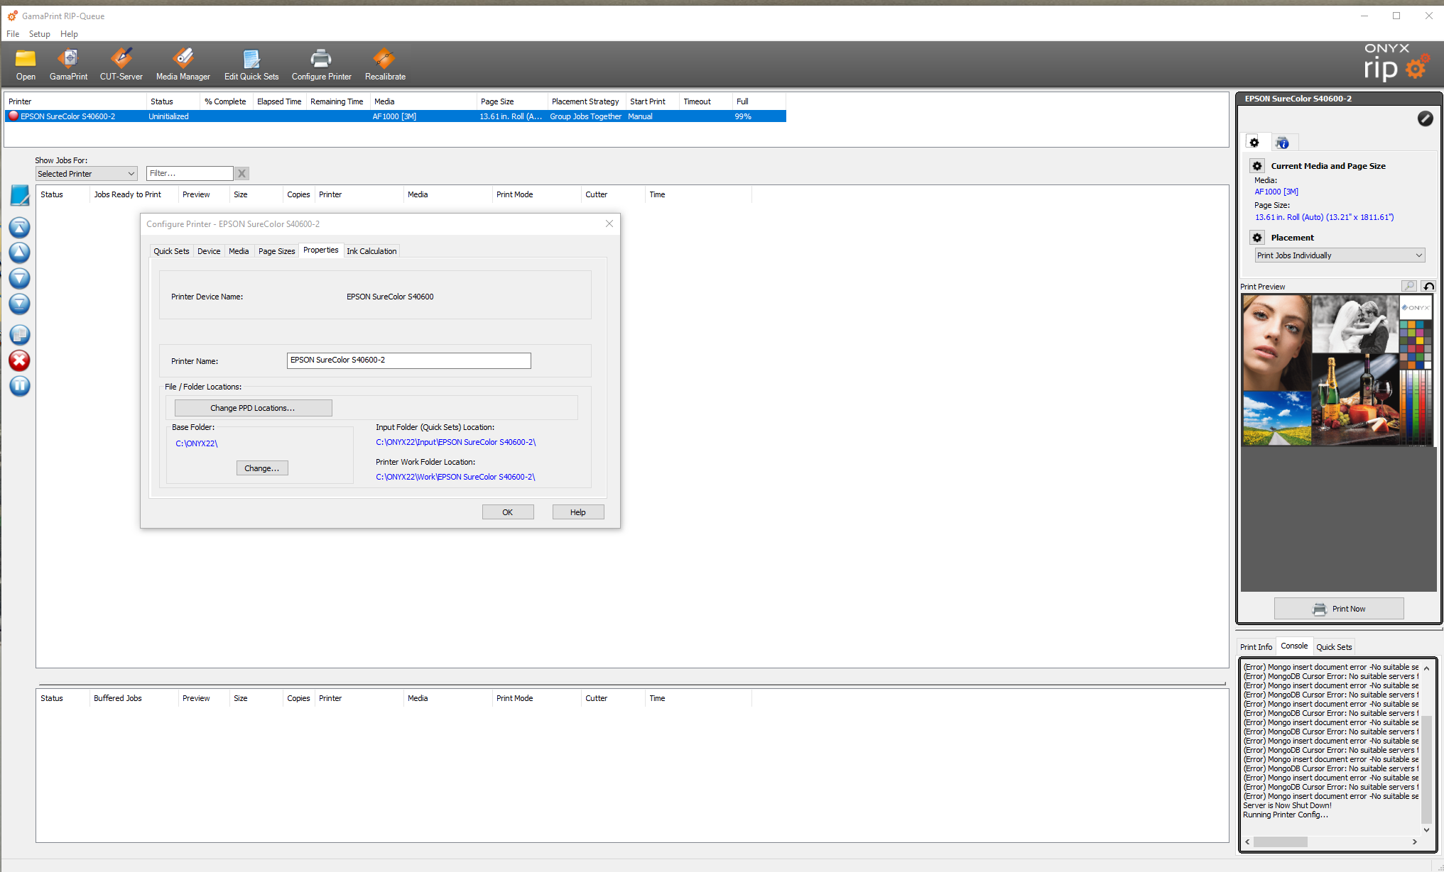Click the Recalibrate toolbar icon
The image size is (1444, 872).
click(385, 64)
